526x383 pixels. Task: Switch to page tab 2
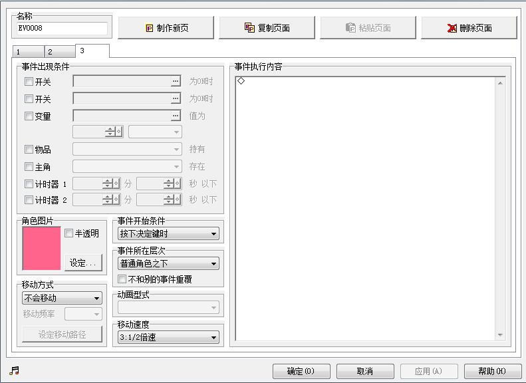pos(60,52)
